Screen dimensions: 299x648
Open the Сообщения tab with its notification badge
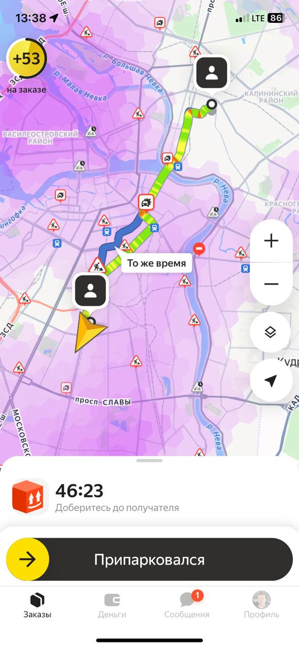point(187,605)
